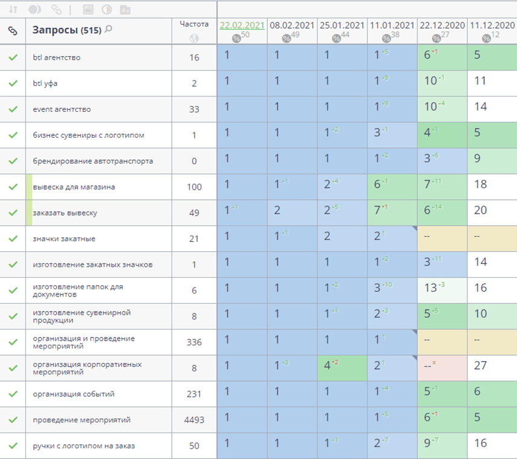Click position 20 cell for заказать вывеску
Viewport: 517px width, 459px height.
coord(492,213)
